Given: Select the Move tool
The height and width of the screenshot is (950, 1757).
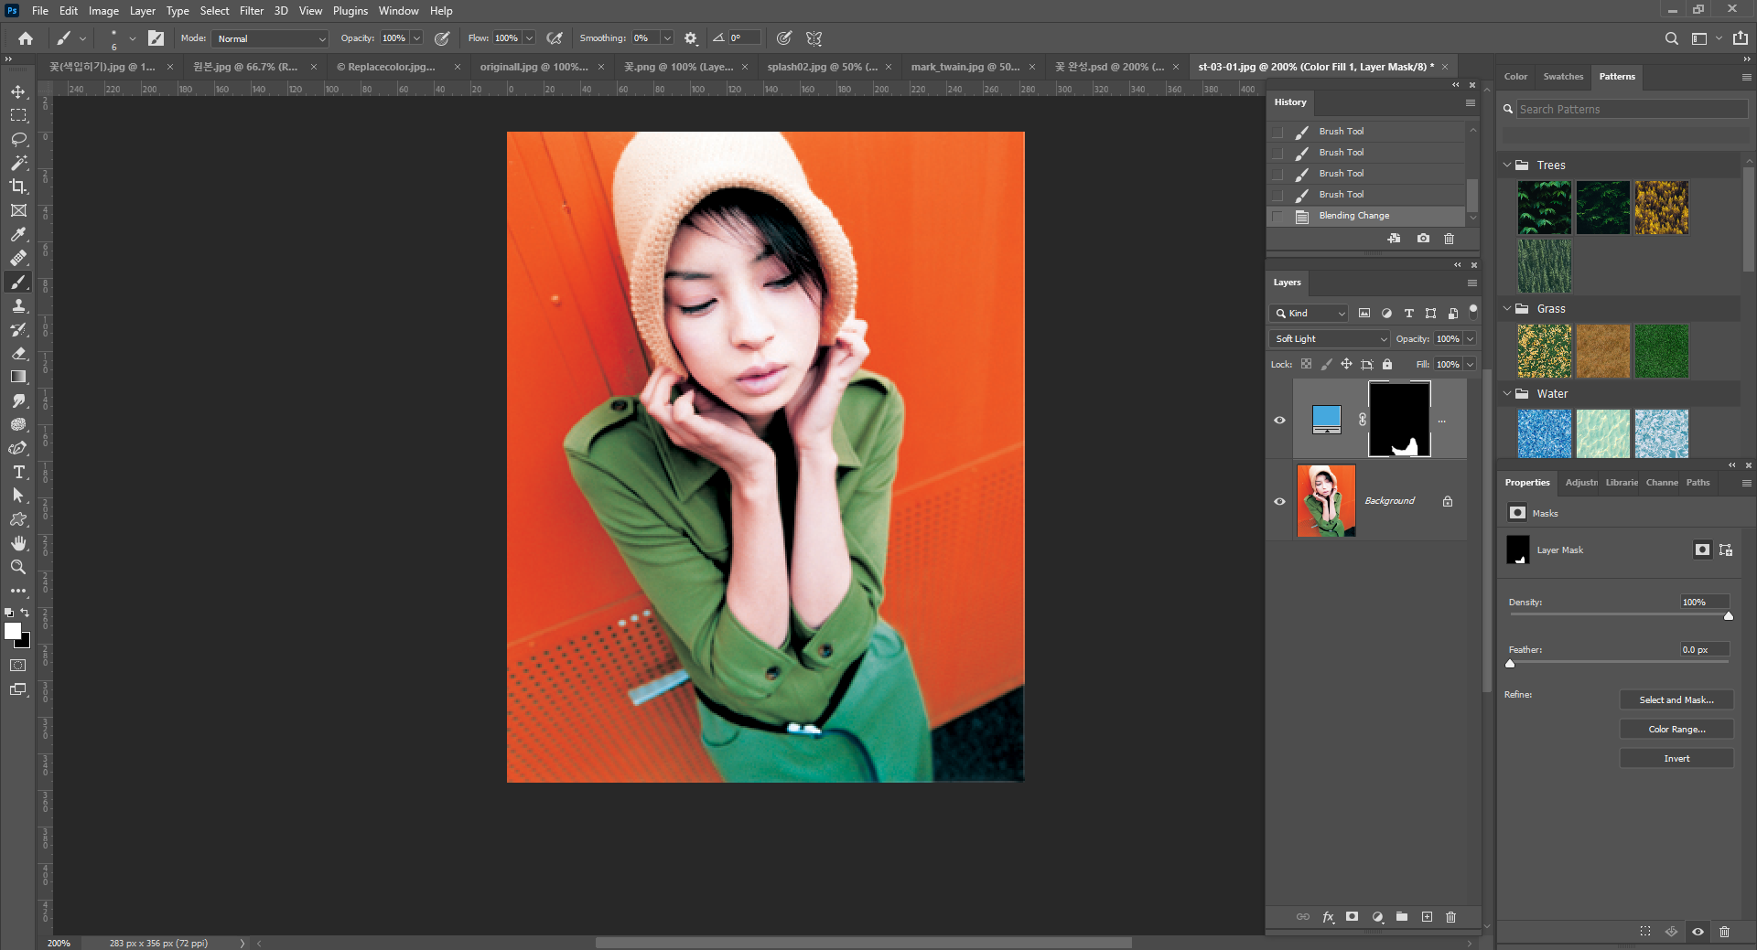Looking at the screenshot, I should [18, 92].
